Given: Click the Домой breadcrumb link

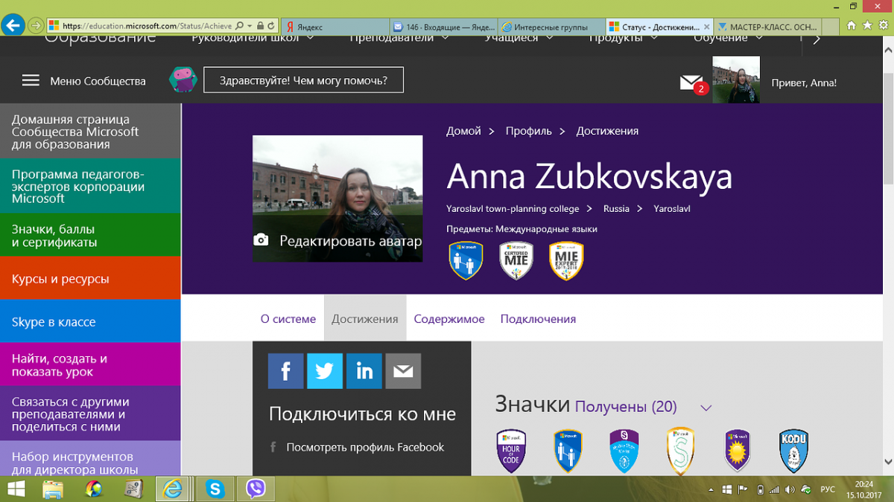Looking at the screenshot, I should pyautogui.click(x=463, y=131).
